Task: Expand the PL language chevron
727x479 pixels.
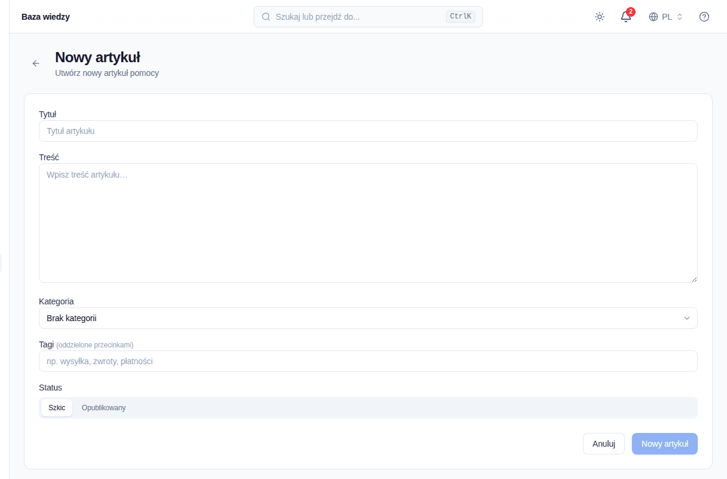Action: [680, 17]
